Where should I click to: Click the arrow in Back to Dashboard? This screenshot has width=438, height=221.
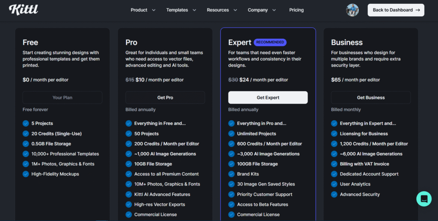(417, 10)
